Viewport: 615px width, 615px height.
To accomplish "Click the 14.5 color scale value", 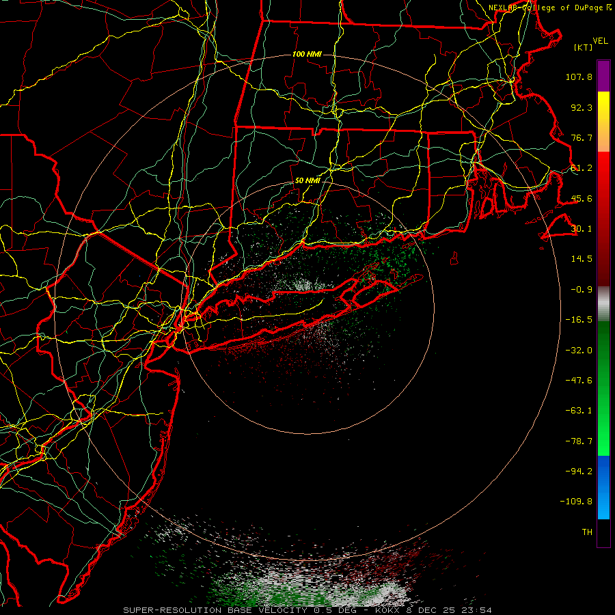I will 582,259.
